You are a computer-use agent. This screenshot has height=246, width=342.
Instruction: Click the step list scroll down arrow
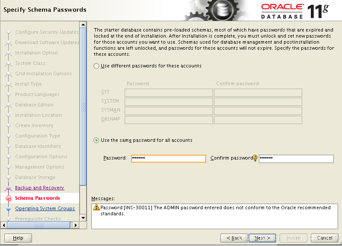[x=83, y=217]
